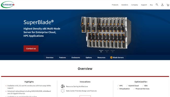Click the Overview section heading

click(x=85, y=69)
